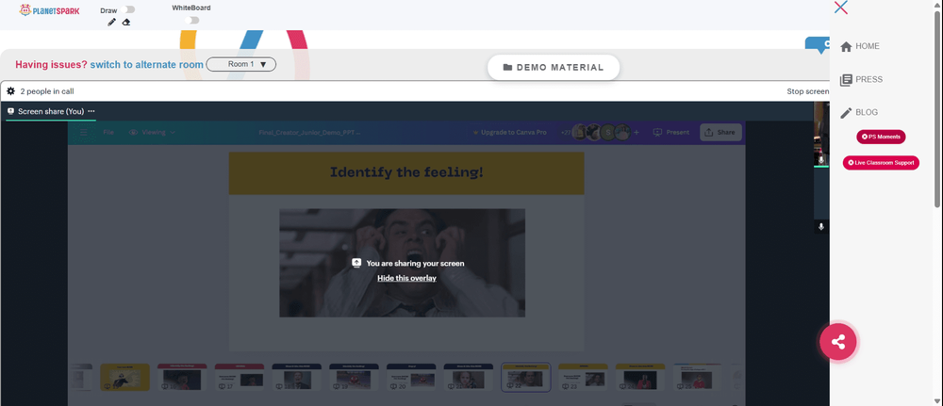Select slide thumbnail 25
This screenshot has width=943, height=406.
697,377
